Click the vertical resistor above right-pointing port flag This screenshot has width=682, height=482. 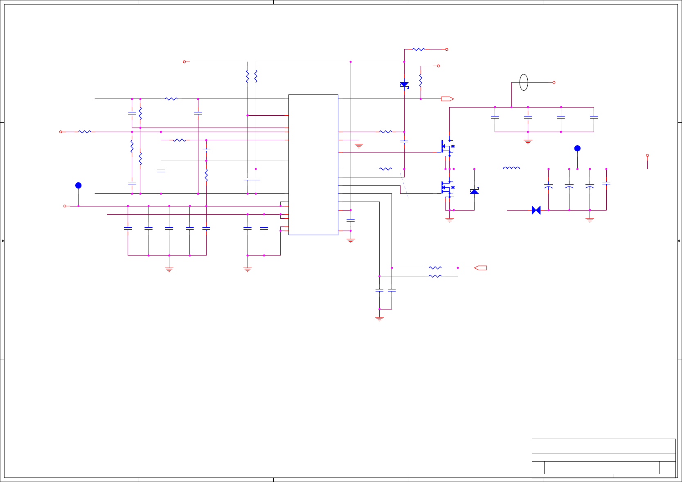pos(421,80)
